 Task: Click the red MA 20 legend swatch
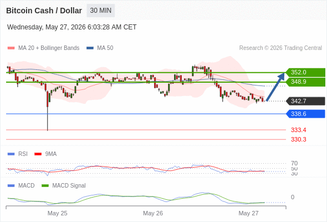point(11,48)
